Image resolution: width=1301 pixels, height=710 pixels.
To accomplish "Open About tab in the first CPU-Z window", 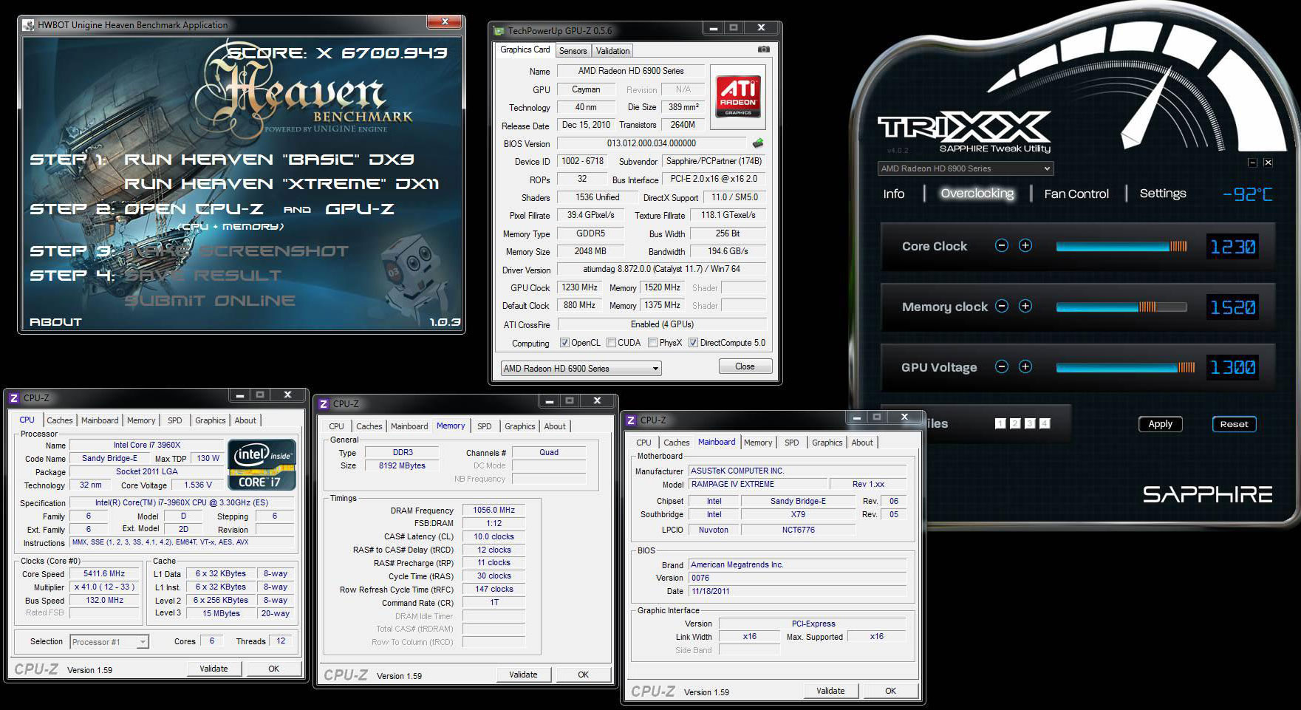I will coord(245,420).
